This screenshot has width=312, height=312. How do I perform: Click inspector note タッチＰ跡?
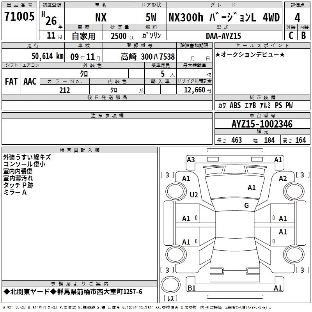[18, 185]
